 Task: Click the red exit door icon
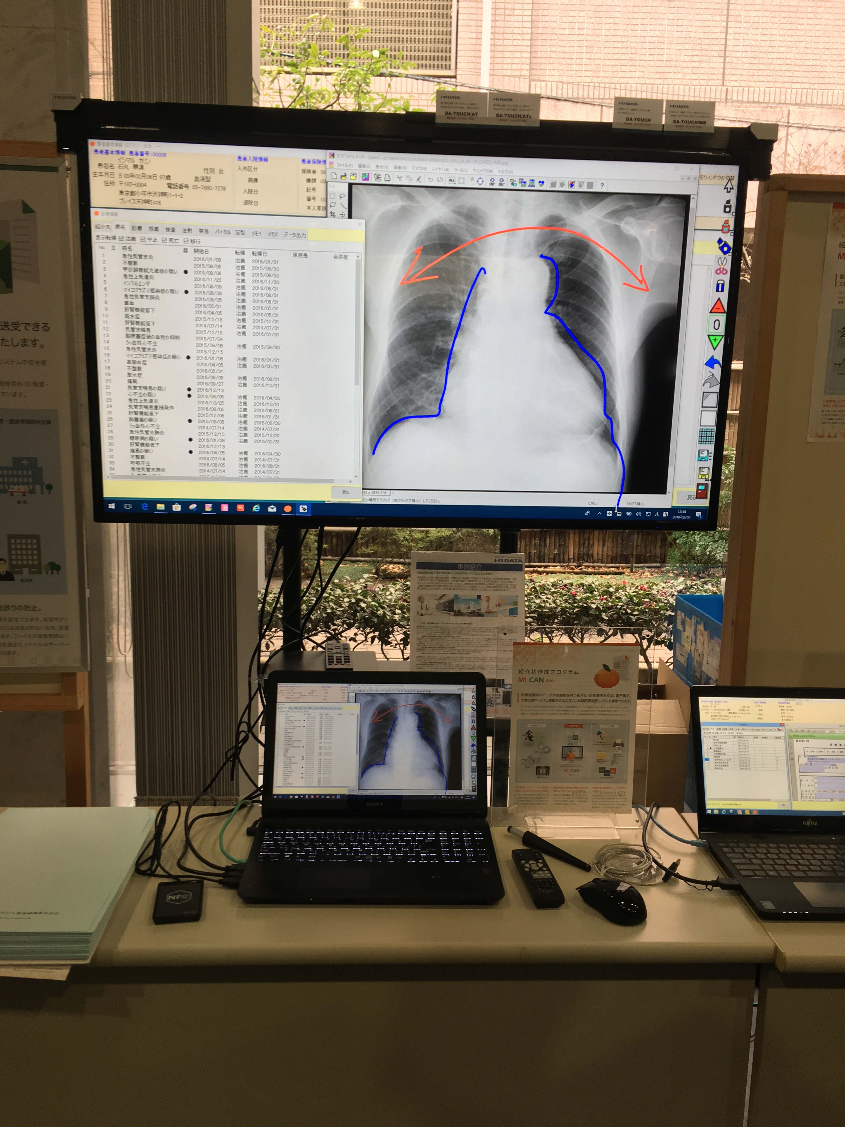tap(702, 491)
